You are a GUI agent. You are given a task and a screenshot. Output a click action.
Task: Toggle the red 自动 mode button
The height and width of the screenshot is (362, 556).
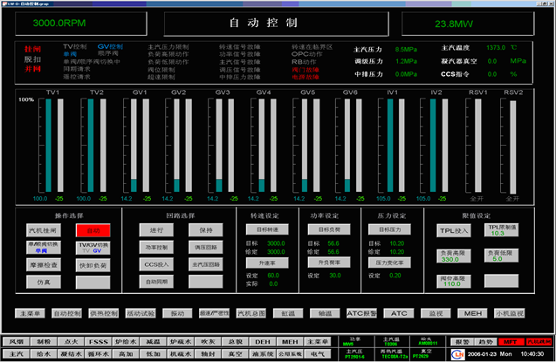click(93, 230)
